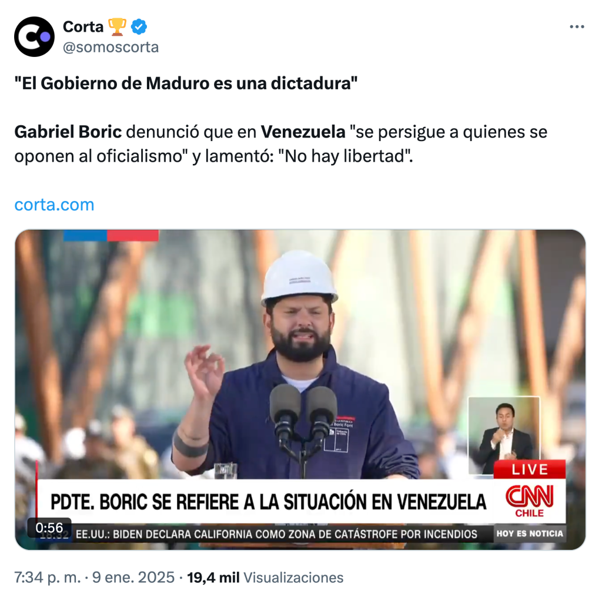Click the Biden California news ticker
602x594 pixels.
tap(276, 534)
